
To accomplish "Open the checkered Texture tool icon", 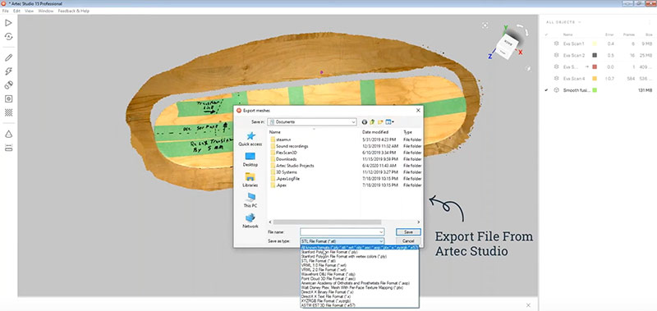I will coord(8,112).
